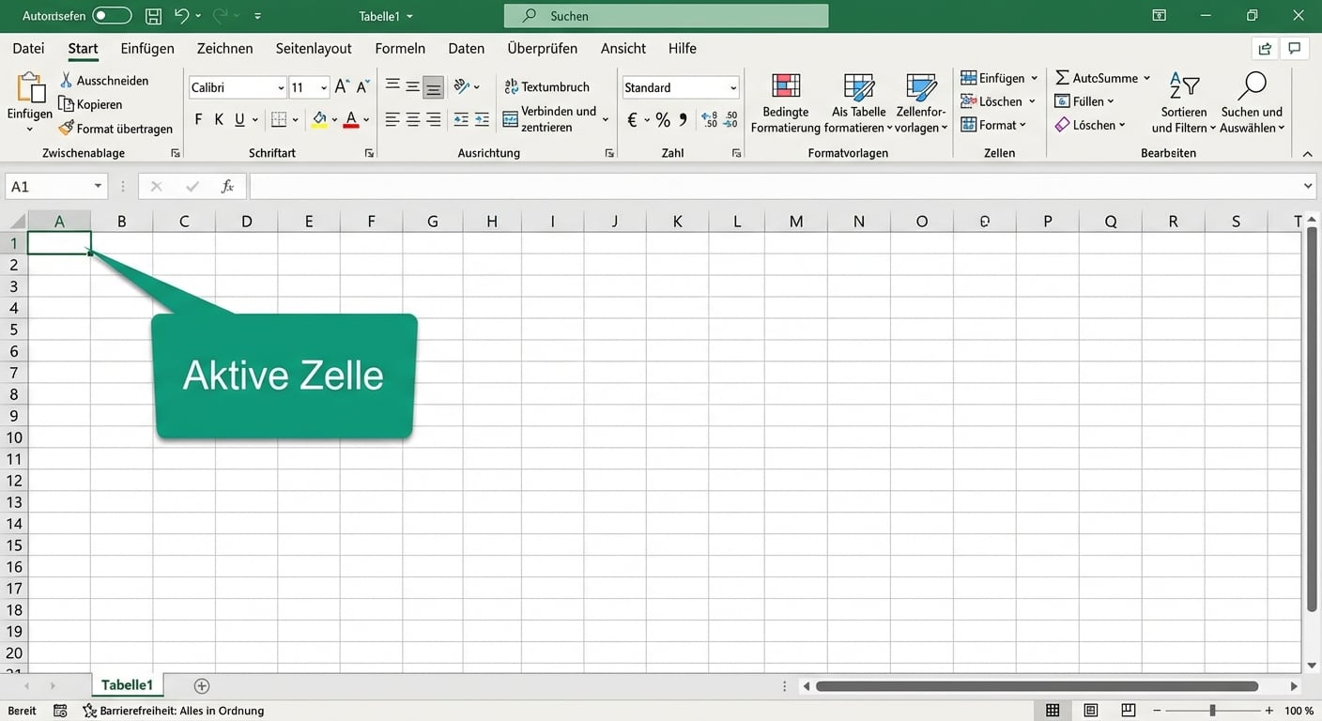This screenshot has height=721, width=1322.
Task: Select the Tabelle1 sheet tab
Action: point(127,685)
